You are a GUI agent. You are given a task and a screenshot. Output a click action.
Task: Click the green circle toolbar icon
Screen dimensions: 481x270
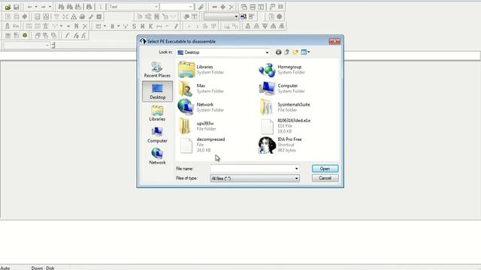pyautogui.click(x=25, y=35)
